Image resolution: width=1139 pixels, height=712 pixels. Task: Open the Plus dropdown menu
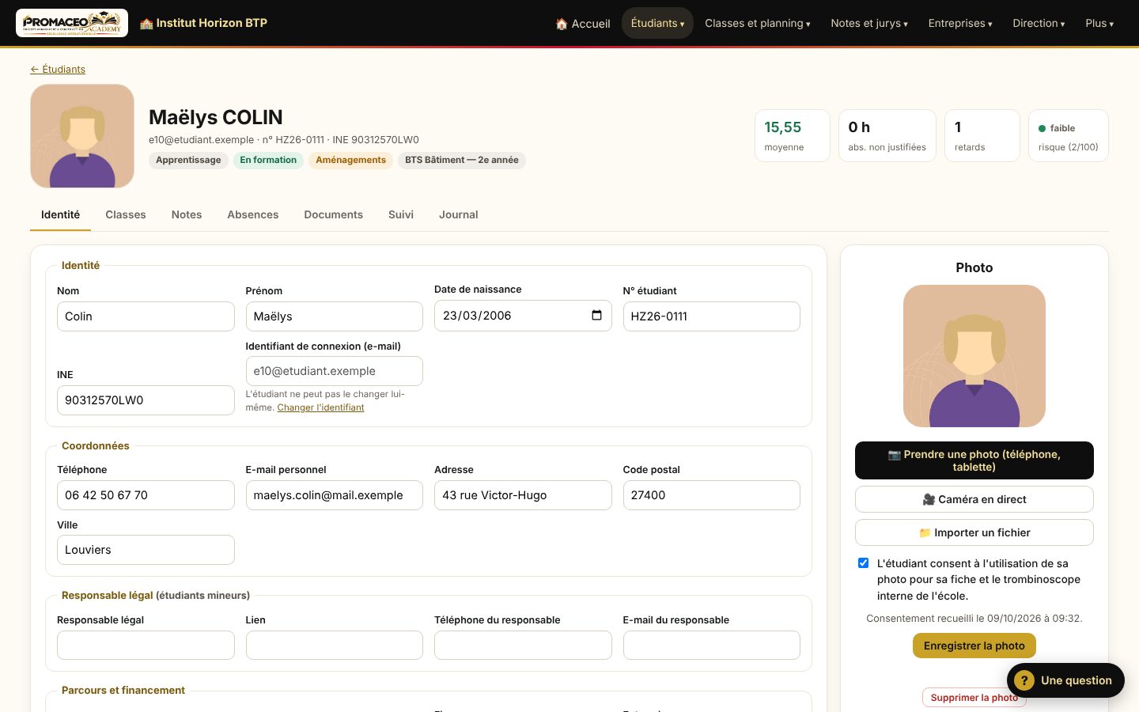[1099, 24]
